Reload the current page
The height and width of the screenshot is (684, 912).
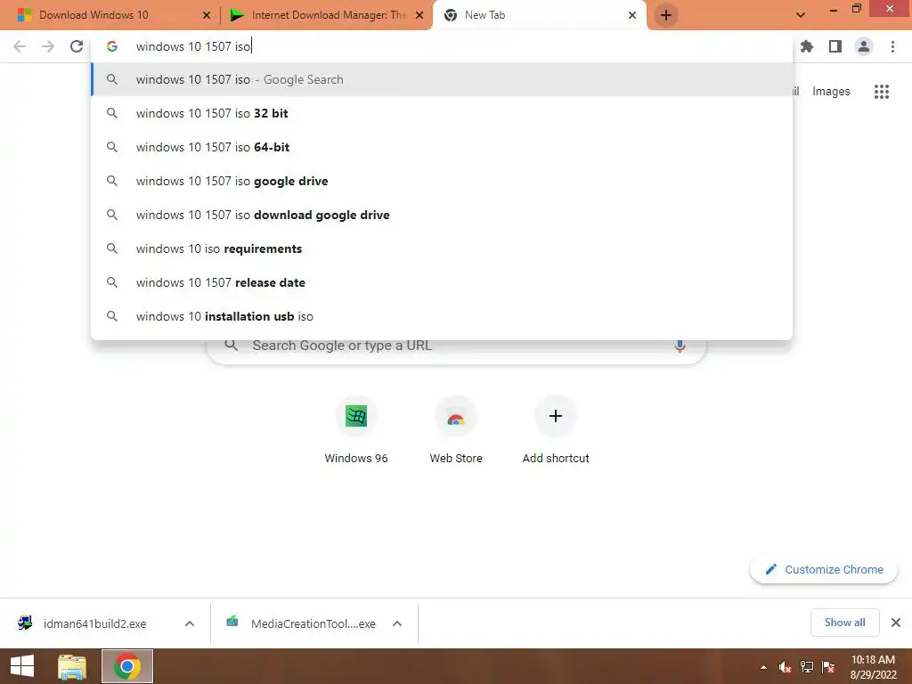(x=77, y=46)
